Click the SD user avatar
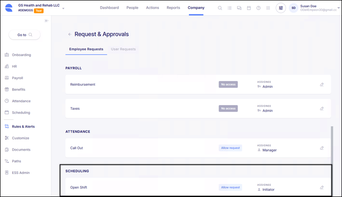 click(x=294, y=8)
